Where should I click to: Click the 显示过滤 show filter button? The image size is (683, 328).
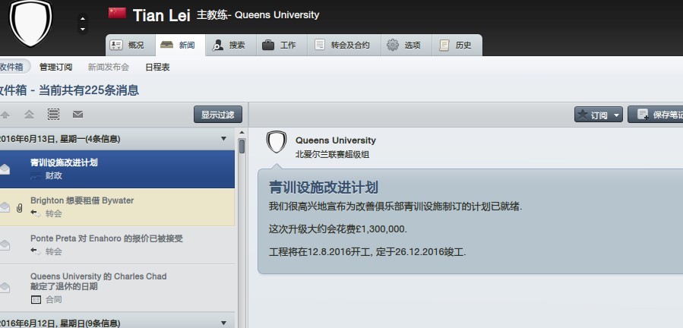click(x=217, y=115)
